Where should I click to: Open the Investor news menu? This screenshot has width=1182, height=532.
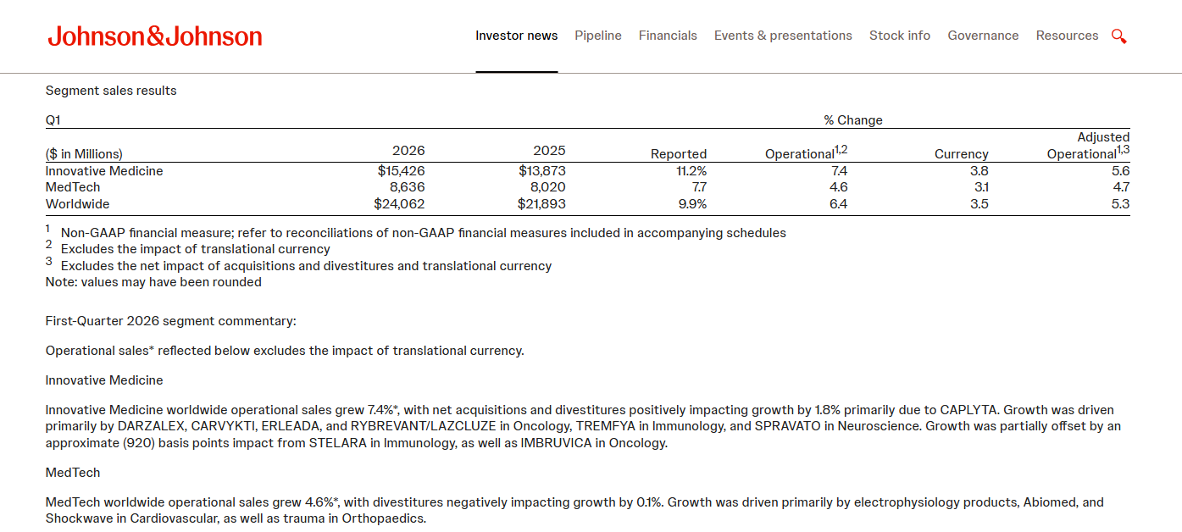[516, 36]
